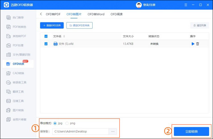Click the 立即转换 convert button

point(191,131)
